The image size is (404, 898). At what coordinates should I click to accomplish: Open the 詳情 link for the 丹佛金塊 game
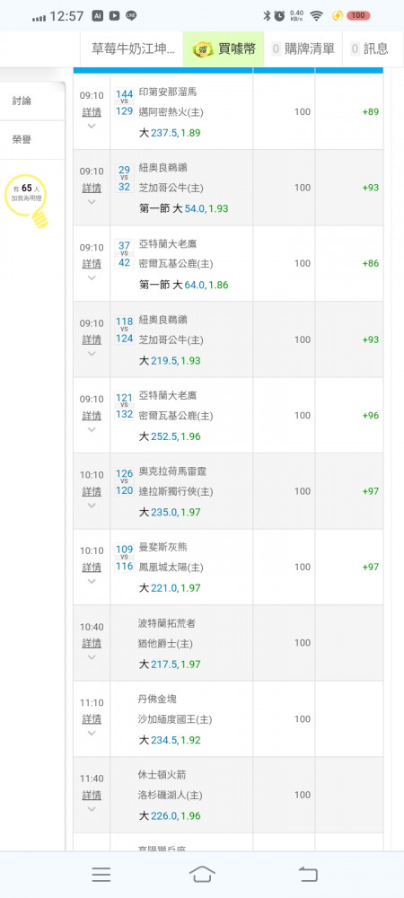pyautogui.click(x=92, y=718)
